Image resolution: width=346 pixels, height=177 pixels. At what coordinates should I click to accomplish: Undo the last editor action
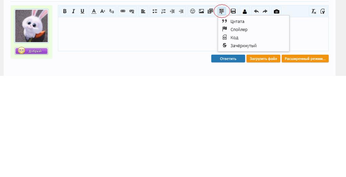click(x=256, y=11)
